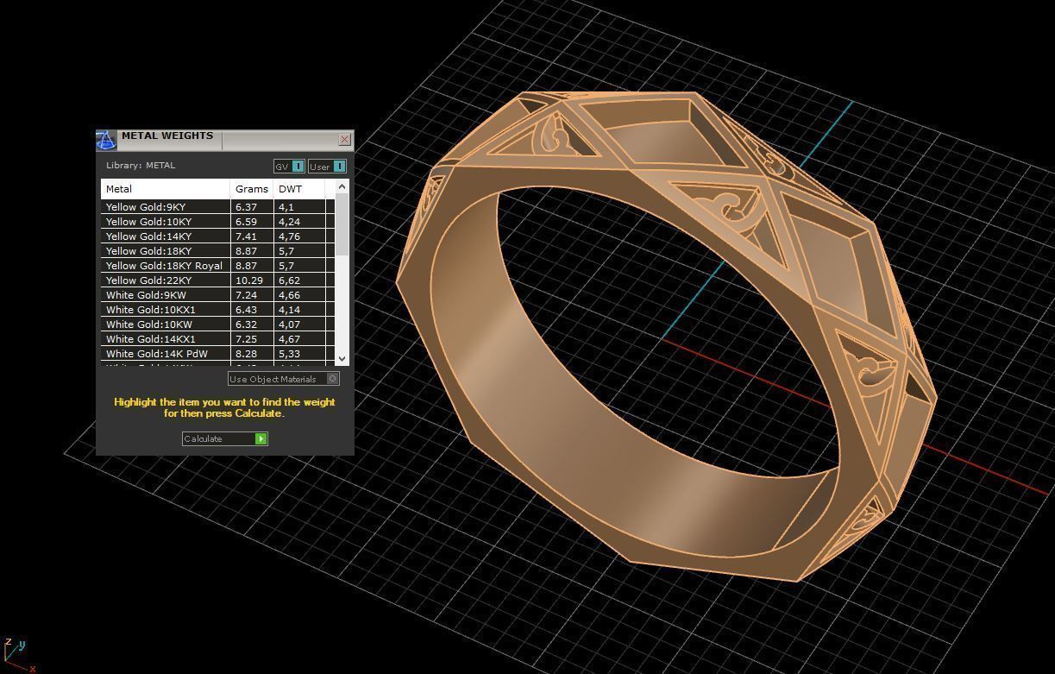Close the Metal Weights panel
1055x674 pixels.
344,139
